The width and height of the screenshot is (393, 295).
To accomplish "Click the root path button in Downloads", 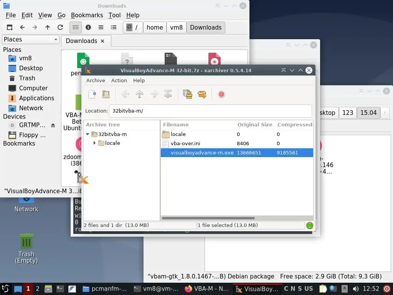I will (x=133, y=27).
